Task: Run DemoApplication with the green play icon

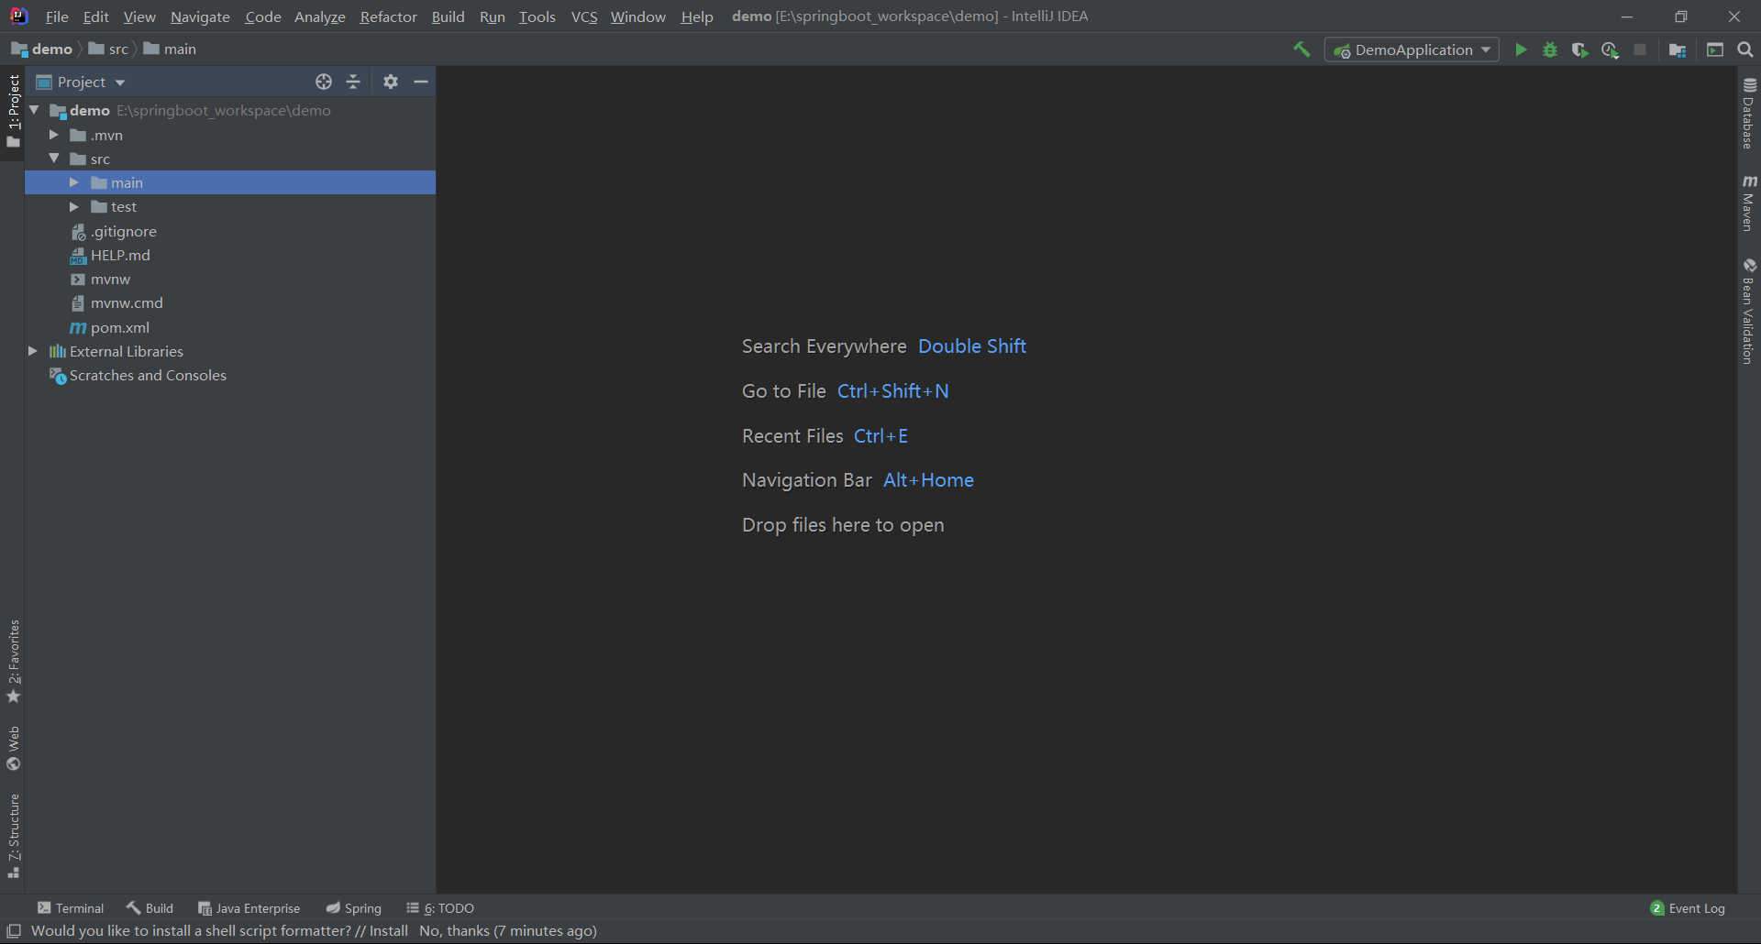Action: [x=1521, y=49]
